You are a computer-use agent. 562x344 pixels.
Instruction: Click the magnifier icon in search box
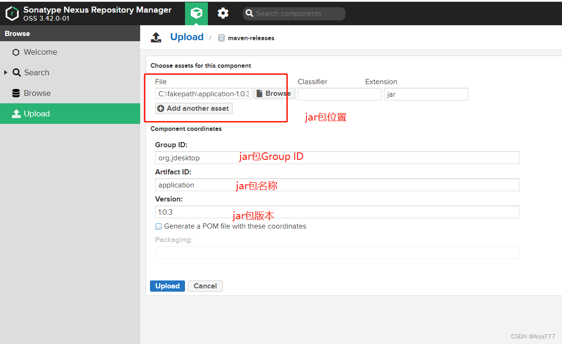click(249, 14)
